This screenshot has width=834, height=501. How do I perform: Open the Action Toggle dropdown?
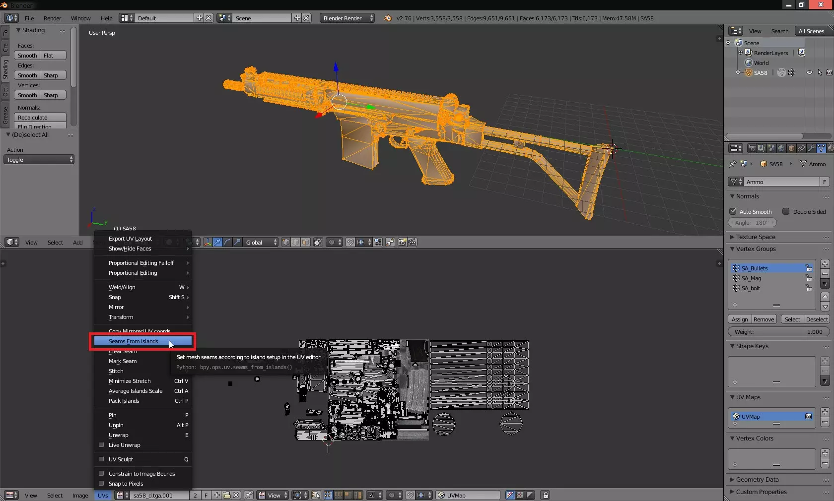pyautogui.click(x=39, y=160)
